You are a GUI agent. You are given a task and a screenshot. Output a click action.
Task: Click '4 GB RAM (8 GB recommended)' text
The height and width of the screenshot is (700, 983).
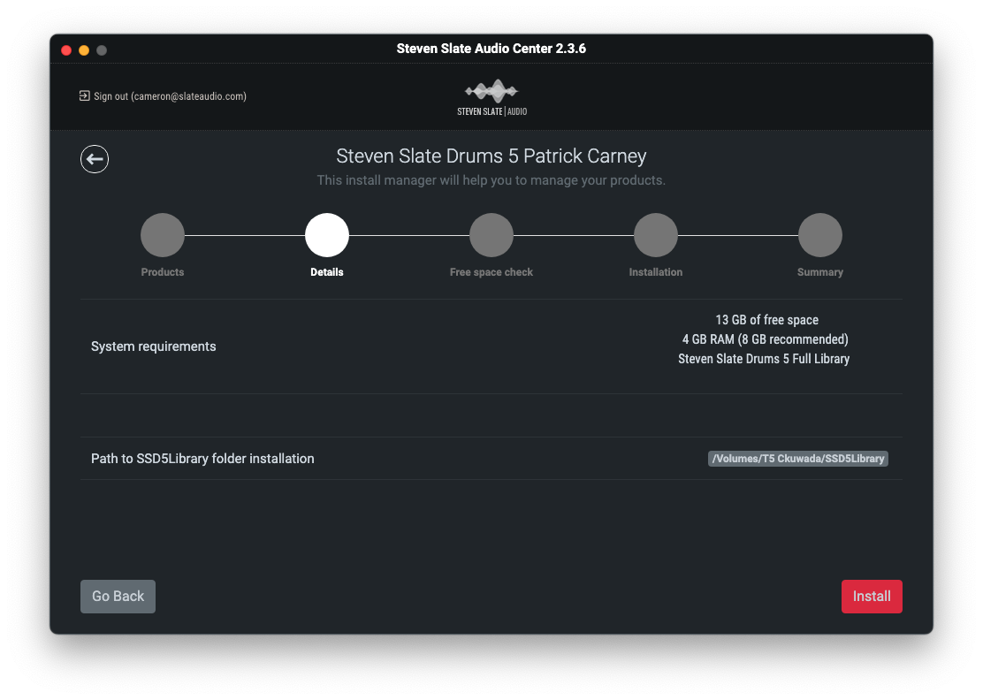(765, 339)
